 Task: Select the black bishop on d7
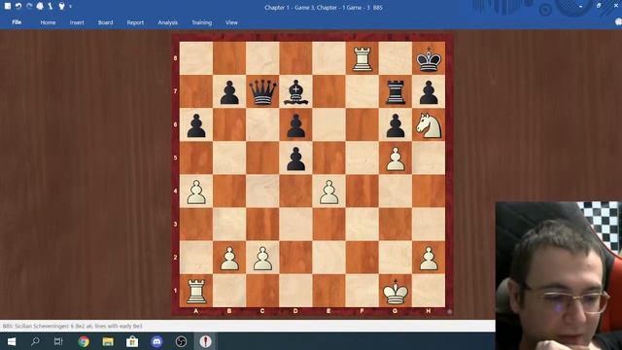(295, 91)
